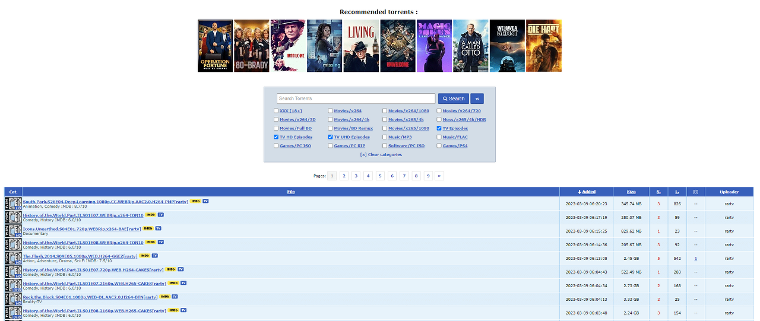The image size is (760, 321).
Task: Open the The.Flash.2014.S09E05.1080p torrent link
Action: (x=80, y=256)
